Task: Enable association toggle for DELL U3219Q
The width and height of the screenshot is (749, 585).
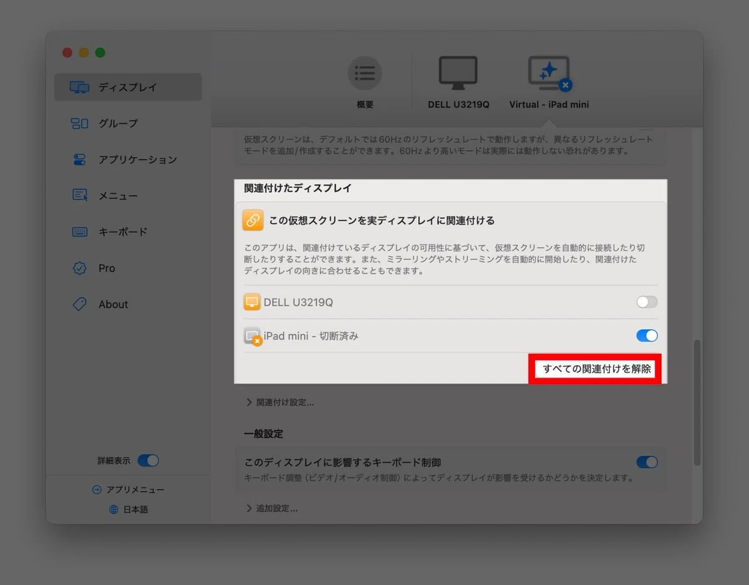Action: 647,302
